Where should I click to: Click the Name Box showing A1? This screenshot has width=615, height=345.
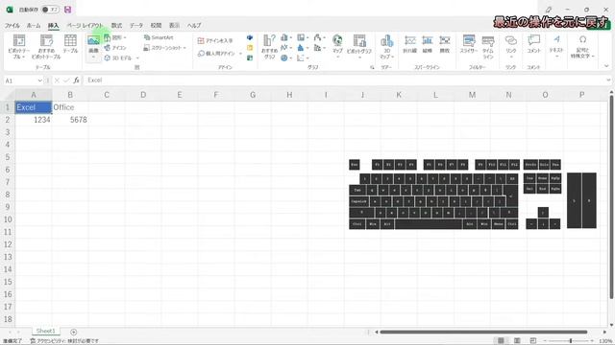[x=20, y=80]
